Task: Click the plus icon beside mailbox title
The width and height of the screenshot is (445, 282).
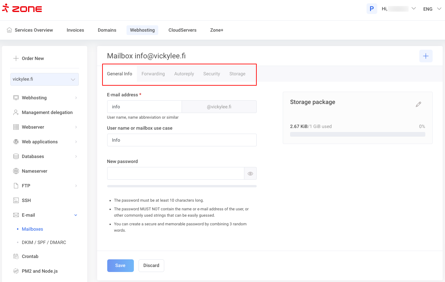Action: pyautogui.click(x=426, y=56)
